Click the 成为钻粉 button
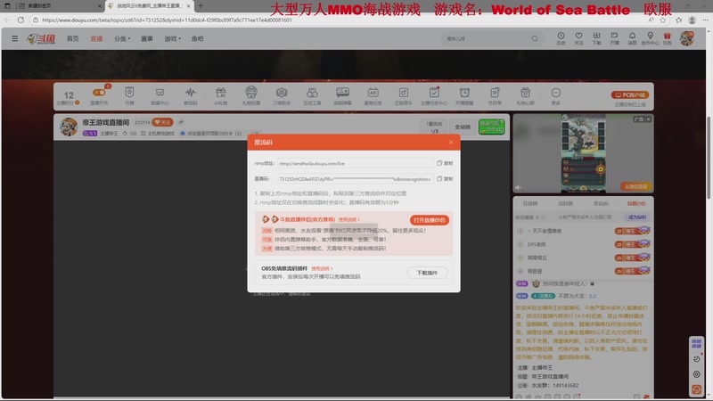Viewport: 713px width, 401px height. 637,217
